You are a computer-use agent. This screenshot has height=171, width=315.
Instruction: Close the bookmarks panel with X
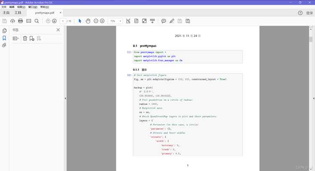pyautogui.click(x=58, y=30)
